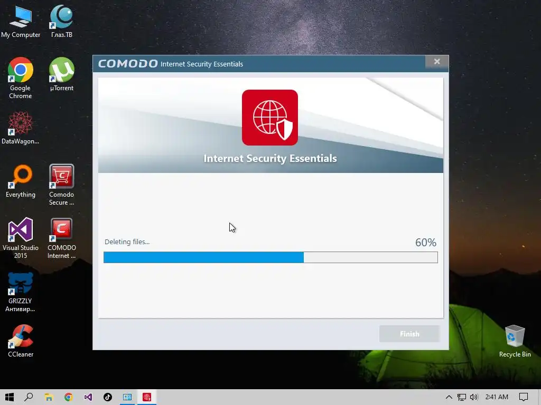The image size is (541, 405).
Task: Close the Comodo Internet Security Essentials dialog
Action: point(437,62)
